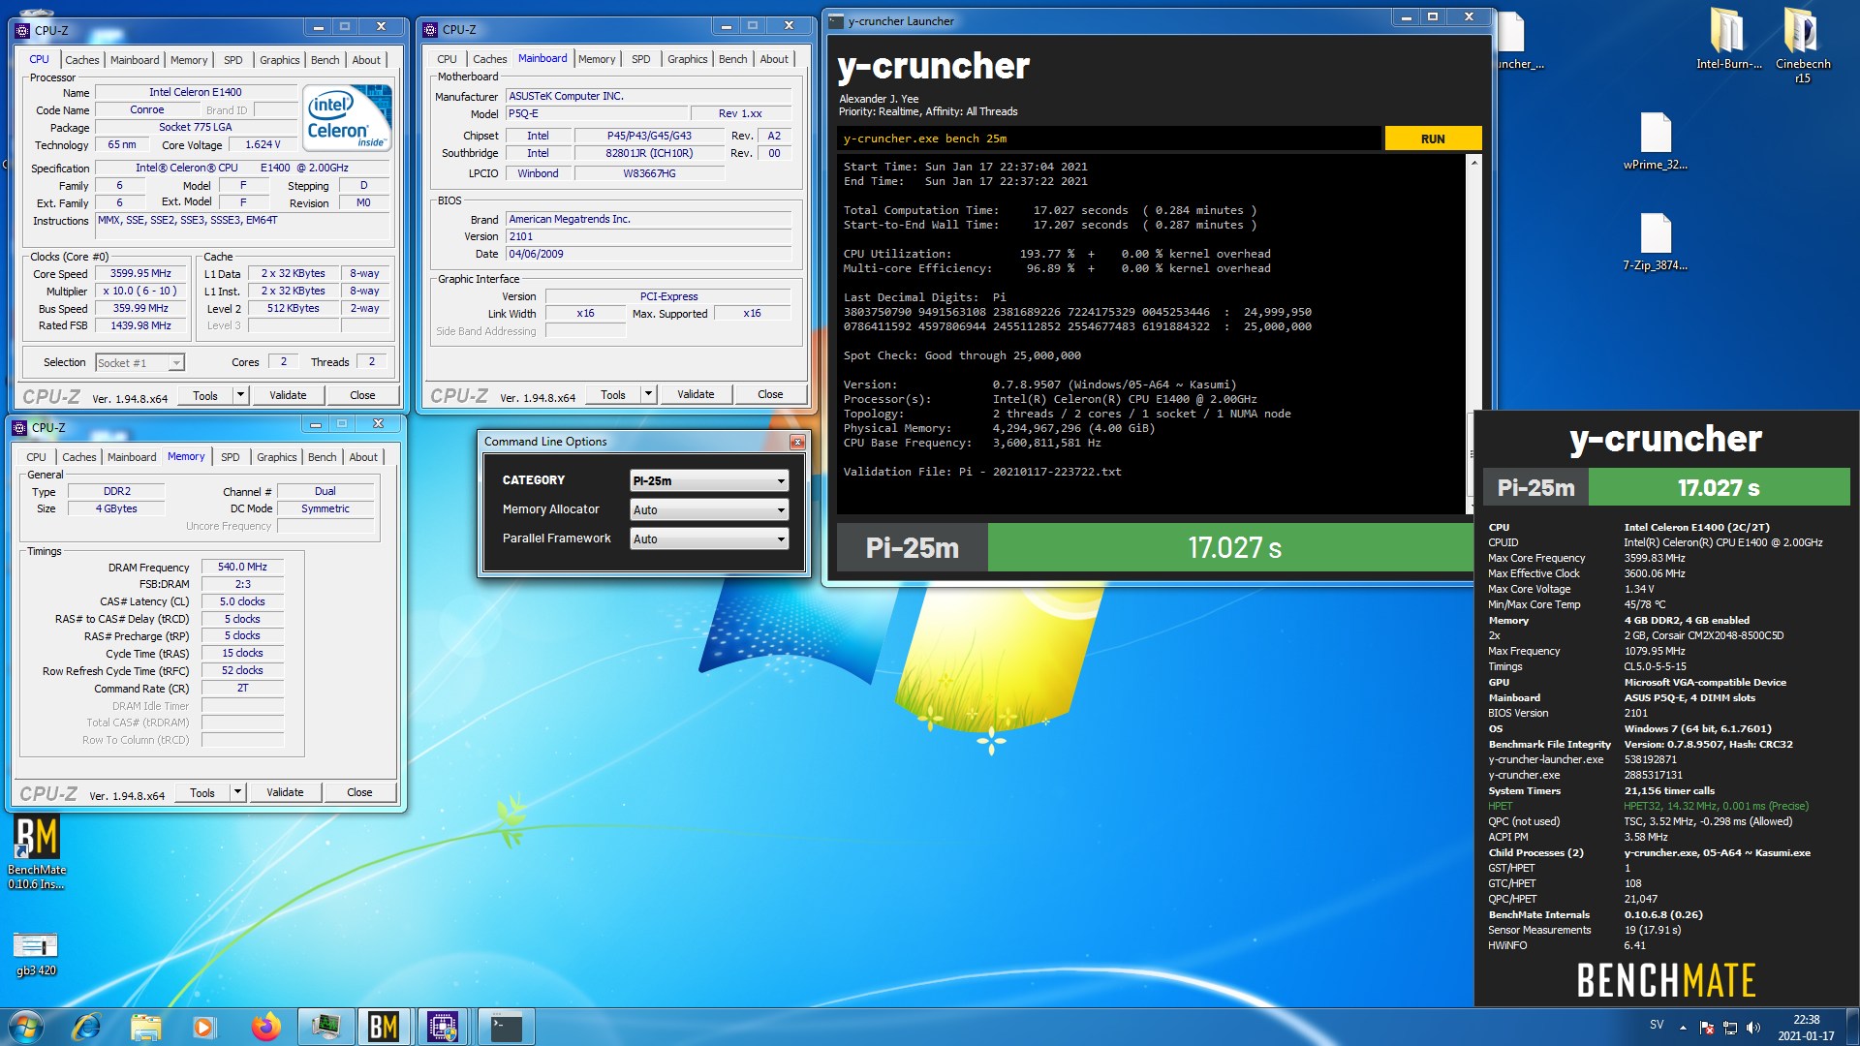Click the FSB:DRAM 2:3 value
Screen dimensions: 1860x1046
click(242, 584)
